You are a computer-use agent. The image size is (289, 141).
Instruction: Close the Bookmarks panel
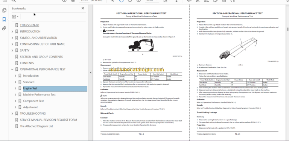tap(83, 8)
